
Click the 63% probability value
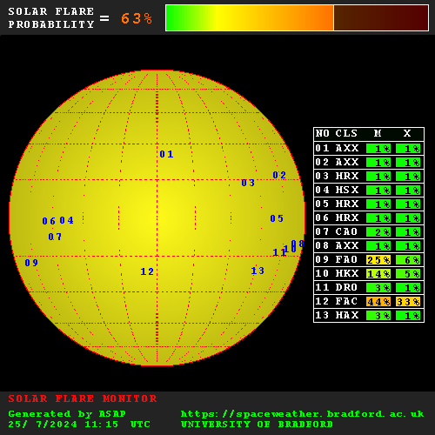click(137, 18)
